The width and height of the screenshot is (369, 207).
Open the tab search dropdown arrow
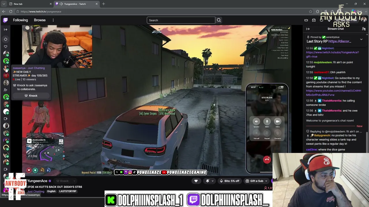4,4
